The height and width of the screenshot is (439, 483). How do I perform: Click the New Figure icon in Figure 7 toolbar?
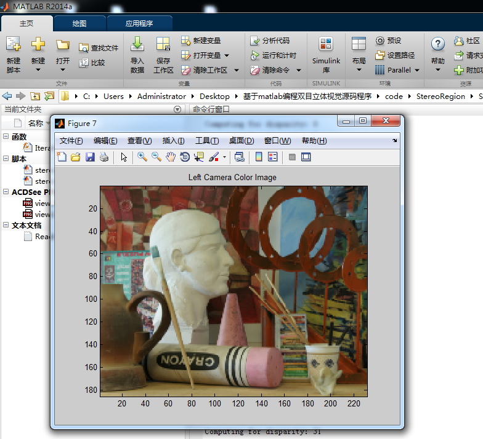tap(62, 157)
